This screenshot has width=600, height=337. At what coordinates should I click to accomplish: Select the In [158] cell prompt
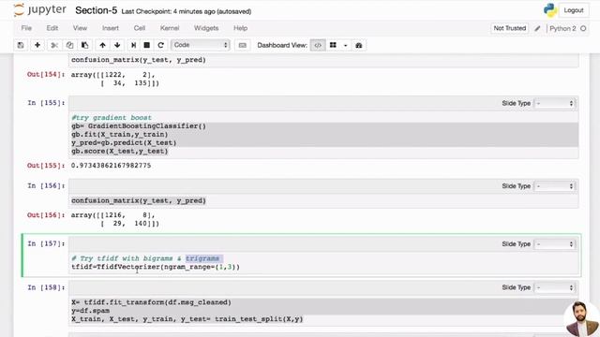(x=46, y=287)
